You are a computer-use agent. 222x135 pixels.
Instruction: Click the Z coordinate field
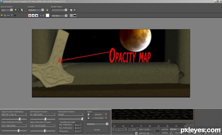click(131, 129)
